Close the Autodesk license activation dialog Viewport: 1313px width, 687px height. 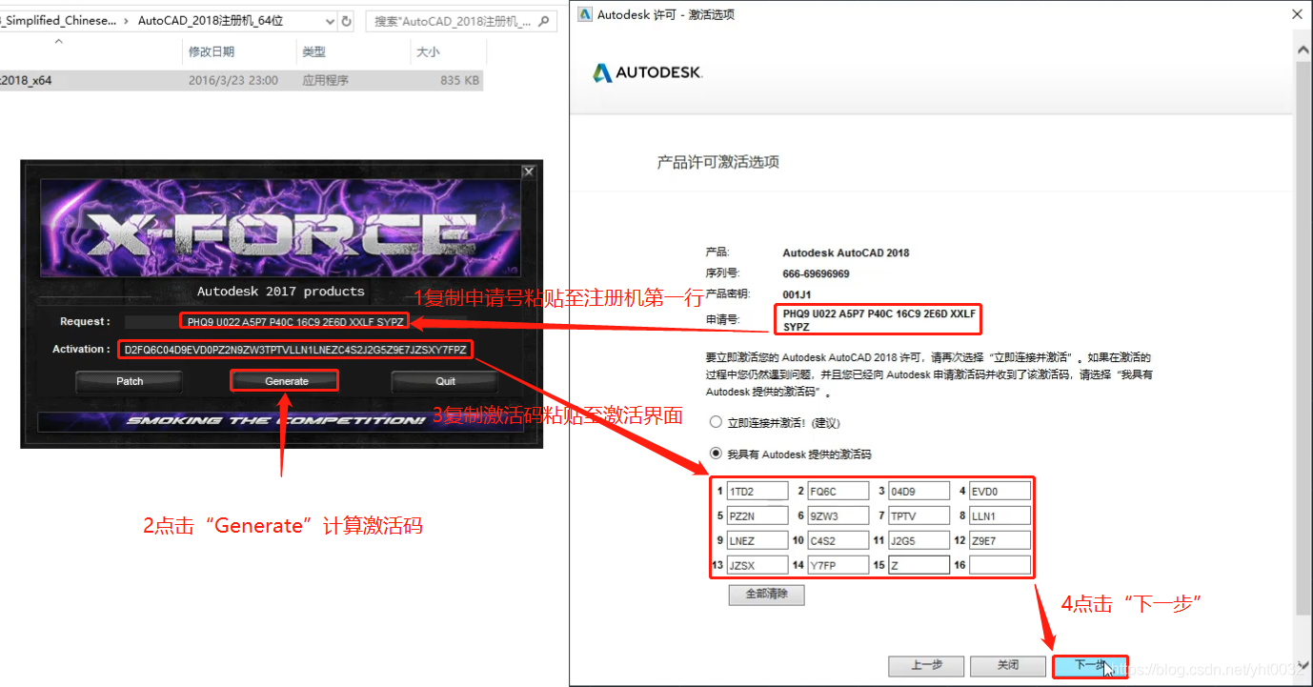[1297, 14]
